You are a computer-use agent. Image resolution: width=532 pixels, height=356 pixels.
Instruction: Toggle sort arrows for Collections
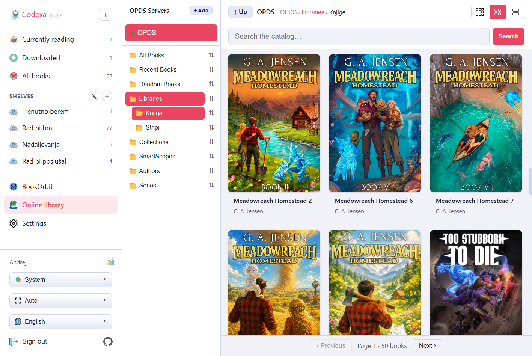(x=212, y=142)
